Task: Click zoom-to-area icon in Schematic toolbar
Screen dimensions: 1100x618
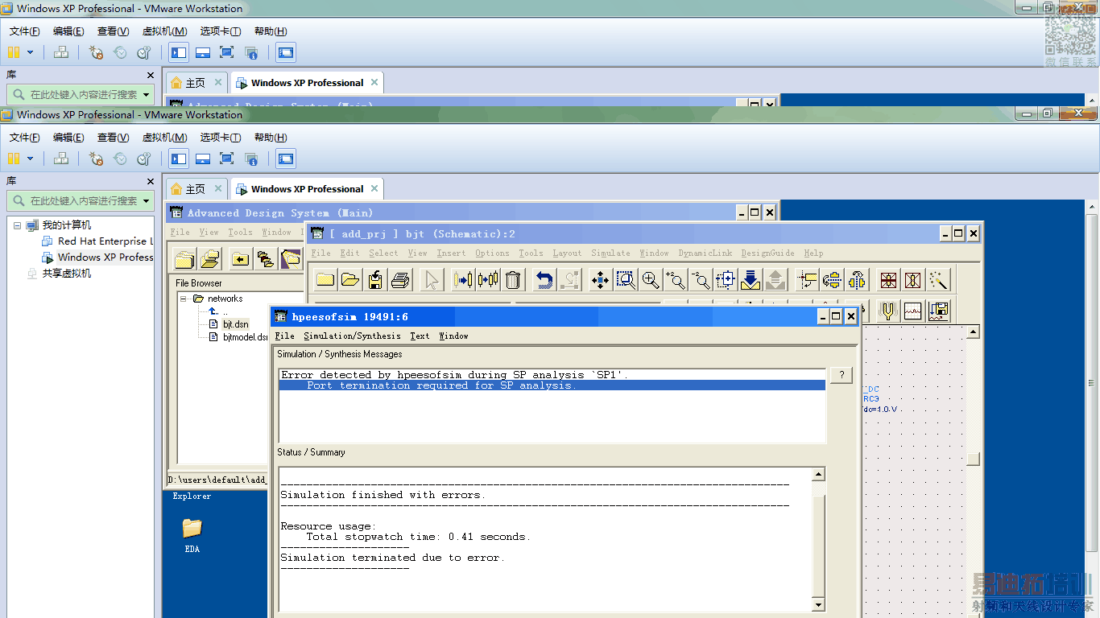Action: point(626,280)
